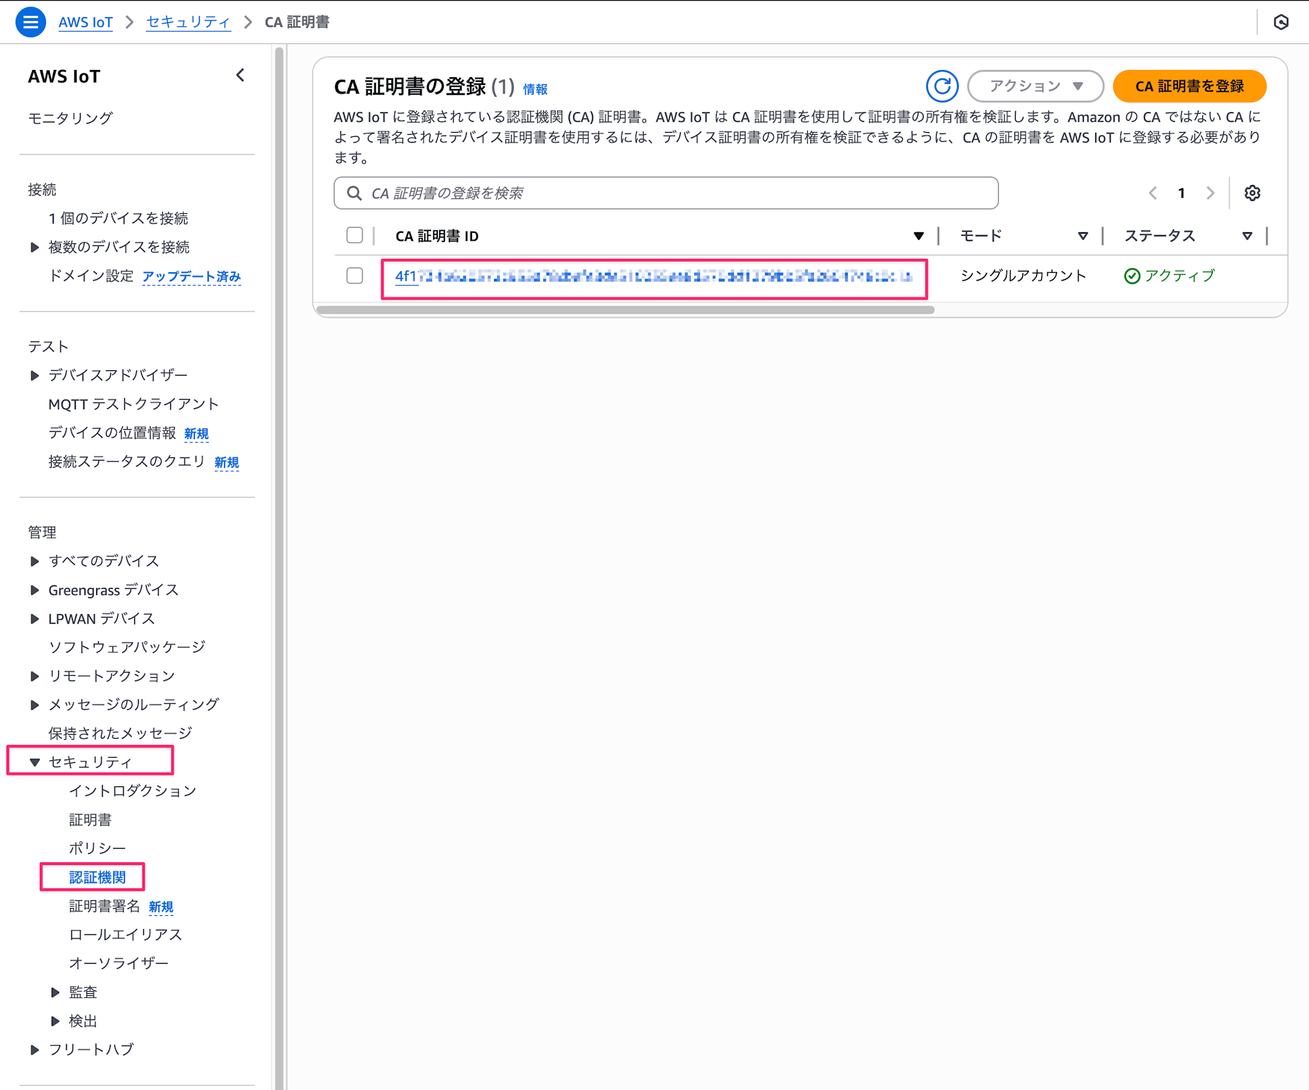Expand デバイスアドバイザー

click(35, 376)
